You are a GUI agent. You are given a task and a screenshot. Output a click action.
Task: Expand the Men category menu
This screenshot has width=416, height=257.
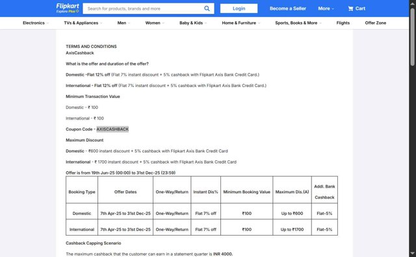[123, 23]
